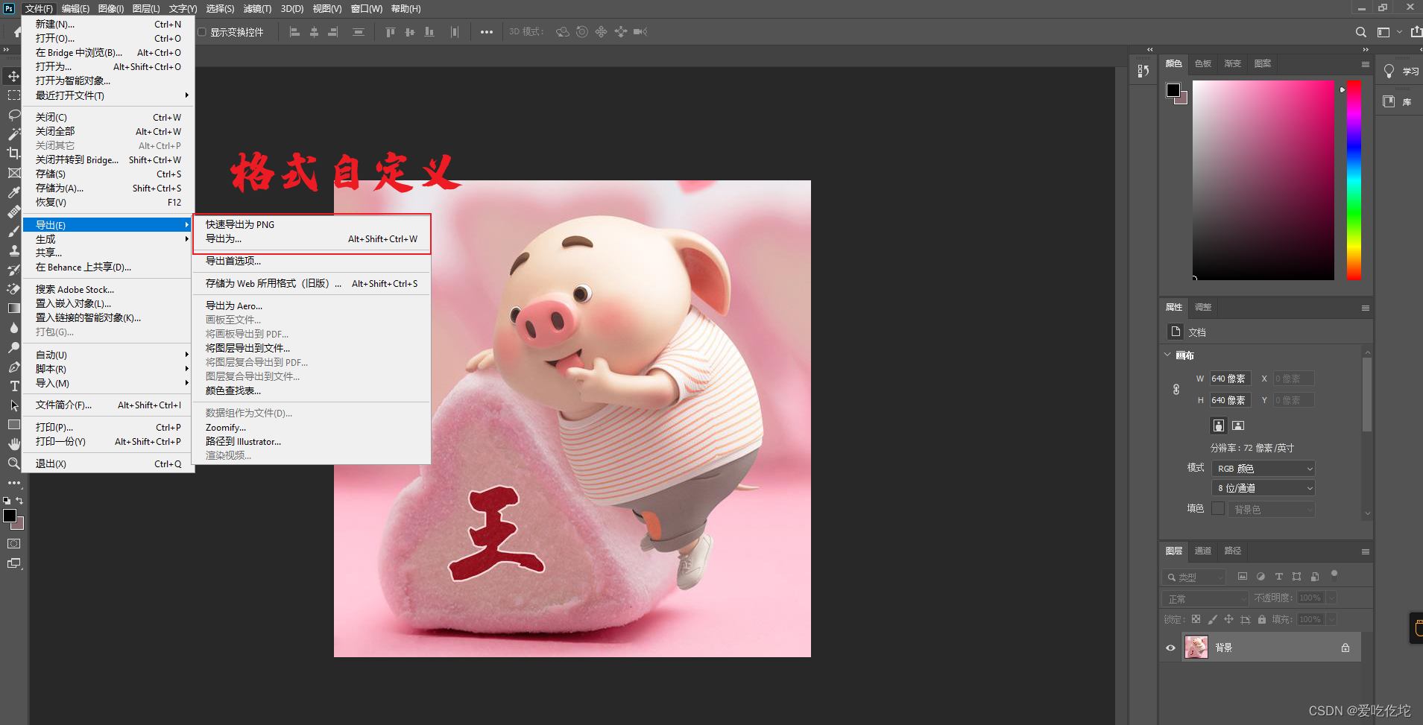The width and height of the screenshot is (1423, 725).
Task: Change the screen mode
Action: (13, 563)
